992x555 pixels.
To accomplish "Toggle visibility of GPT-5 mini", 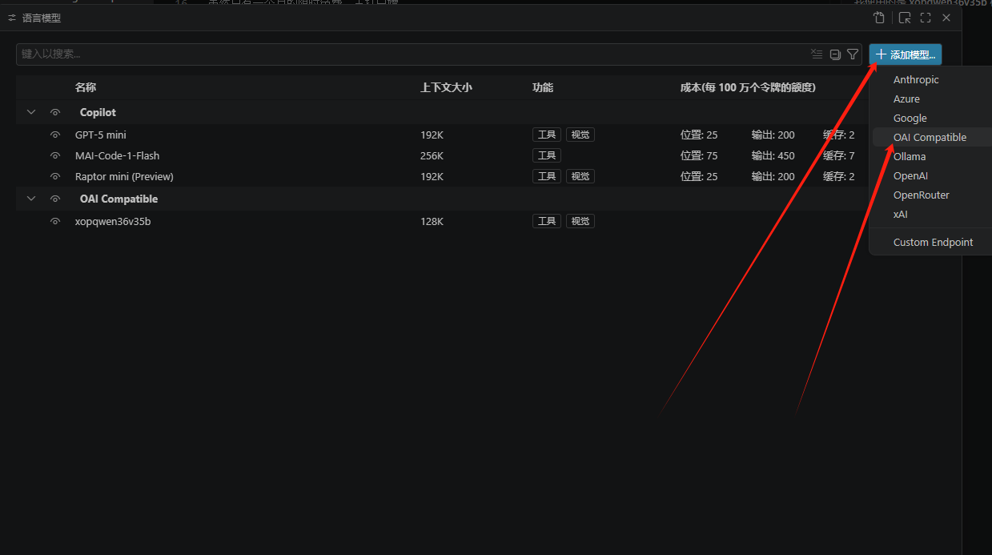I will (55, 135).
